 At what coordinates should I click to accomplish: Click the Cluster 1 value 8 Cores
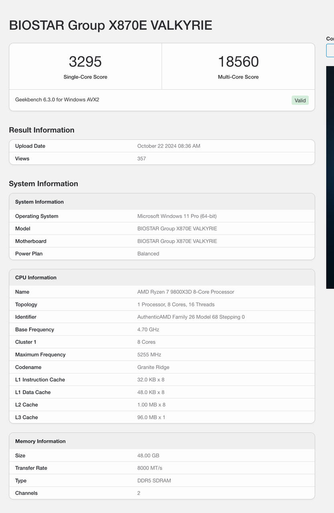click(x=146, y=342)
